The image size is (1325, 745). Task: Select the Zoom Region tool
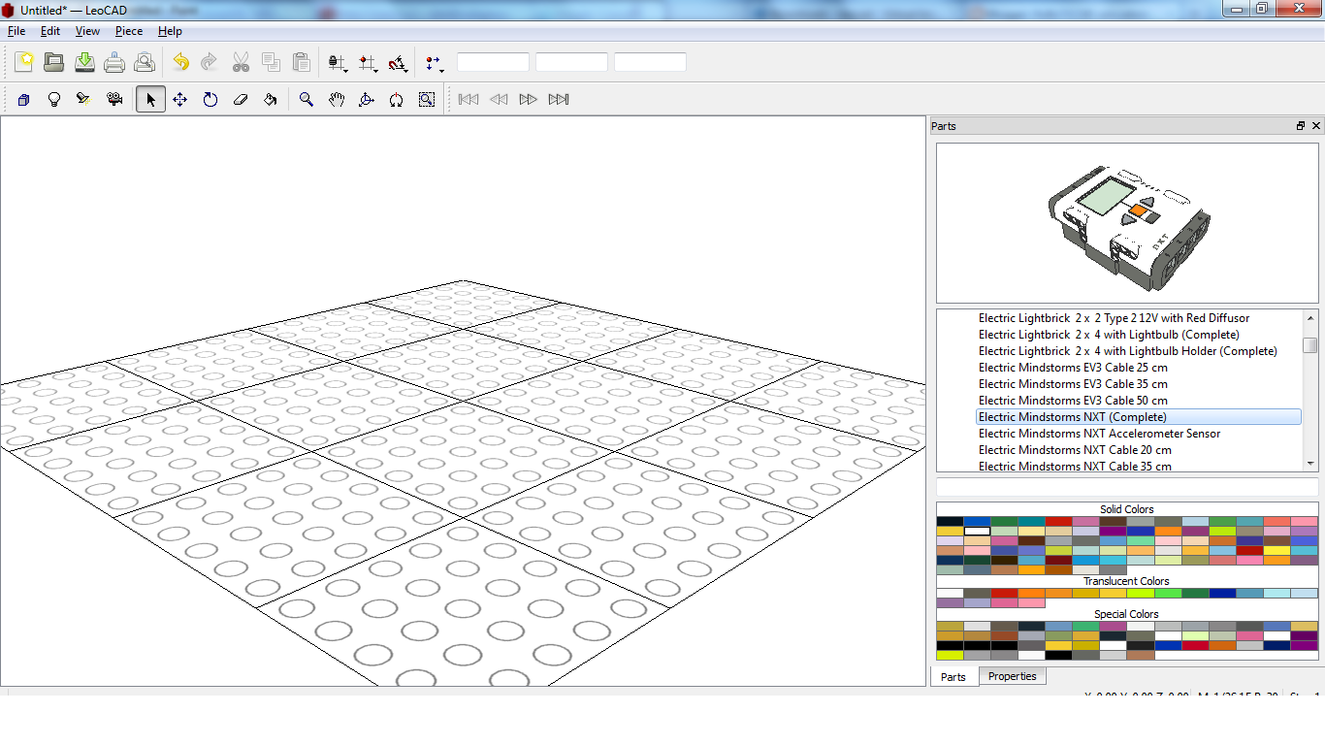tap(427, 99)
